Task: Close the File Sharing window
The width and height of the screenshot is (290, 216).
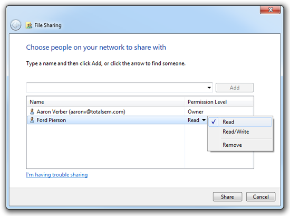Action: tap(270, 10)
